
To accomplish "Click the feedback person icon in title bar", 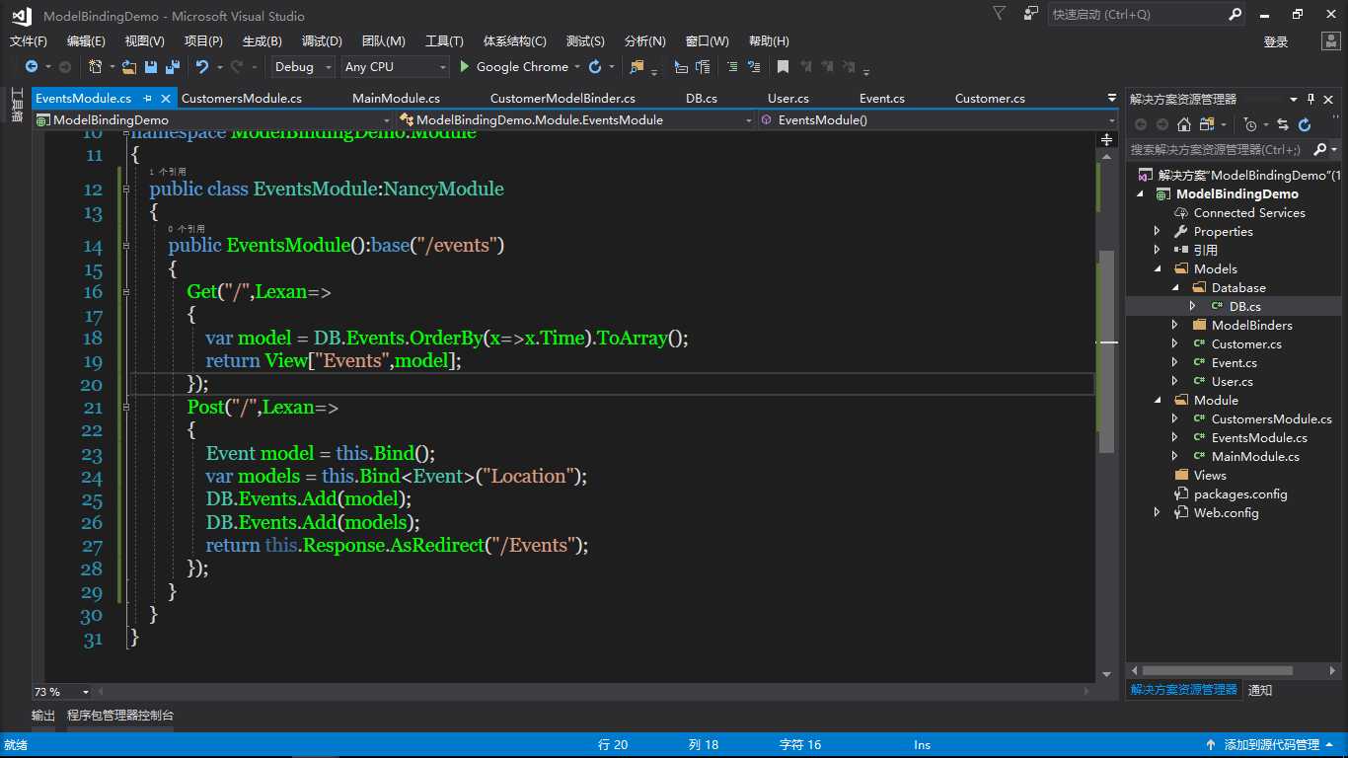I will click(1031, 14).
